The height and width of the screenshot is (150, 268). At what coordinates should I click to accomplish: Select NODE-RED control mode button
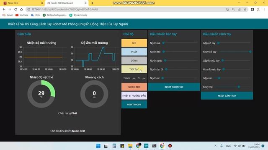click(134, 87)
